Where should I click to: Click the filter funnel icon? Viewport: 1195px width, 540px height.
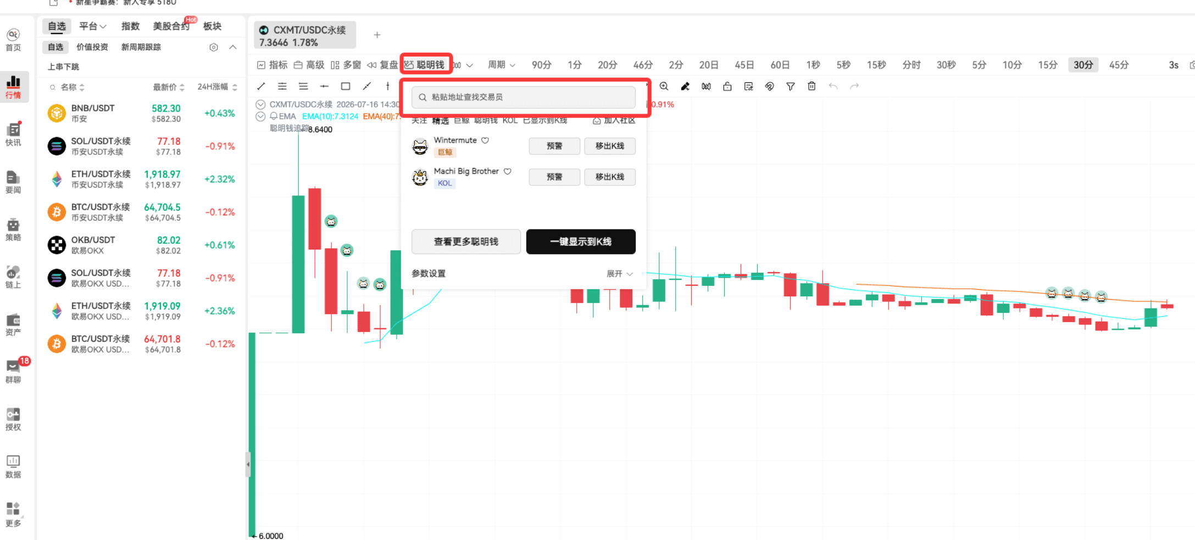(791, 86)
